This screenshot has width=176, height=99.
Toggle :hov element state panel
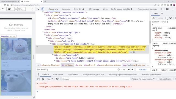tap(155, 18)
